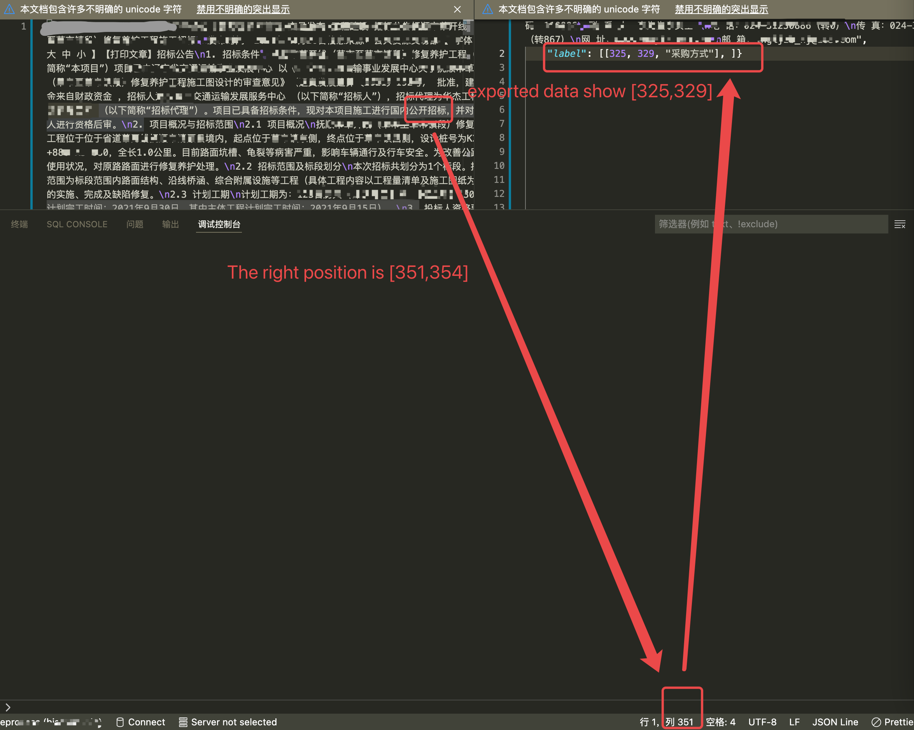The width and height of the screenshot is (914, 730).
Task: Switch to the 问题 panel tab
Action: tap(135, 224)
